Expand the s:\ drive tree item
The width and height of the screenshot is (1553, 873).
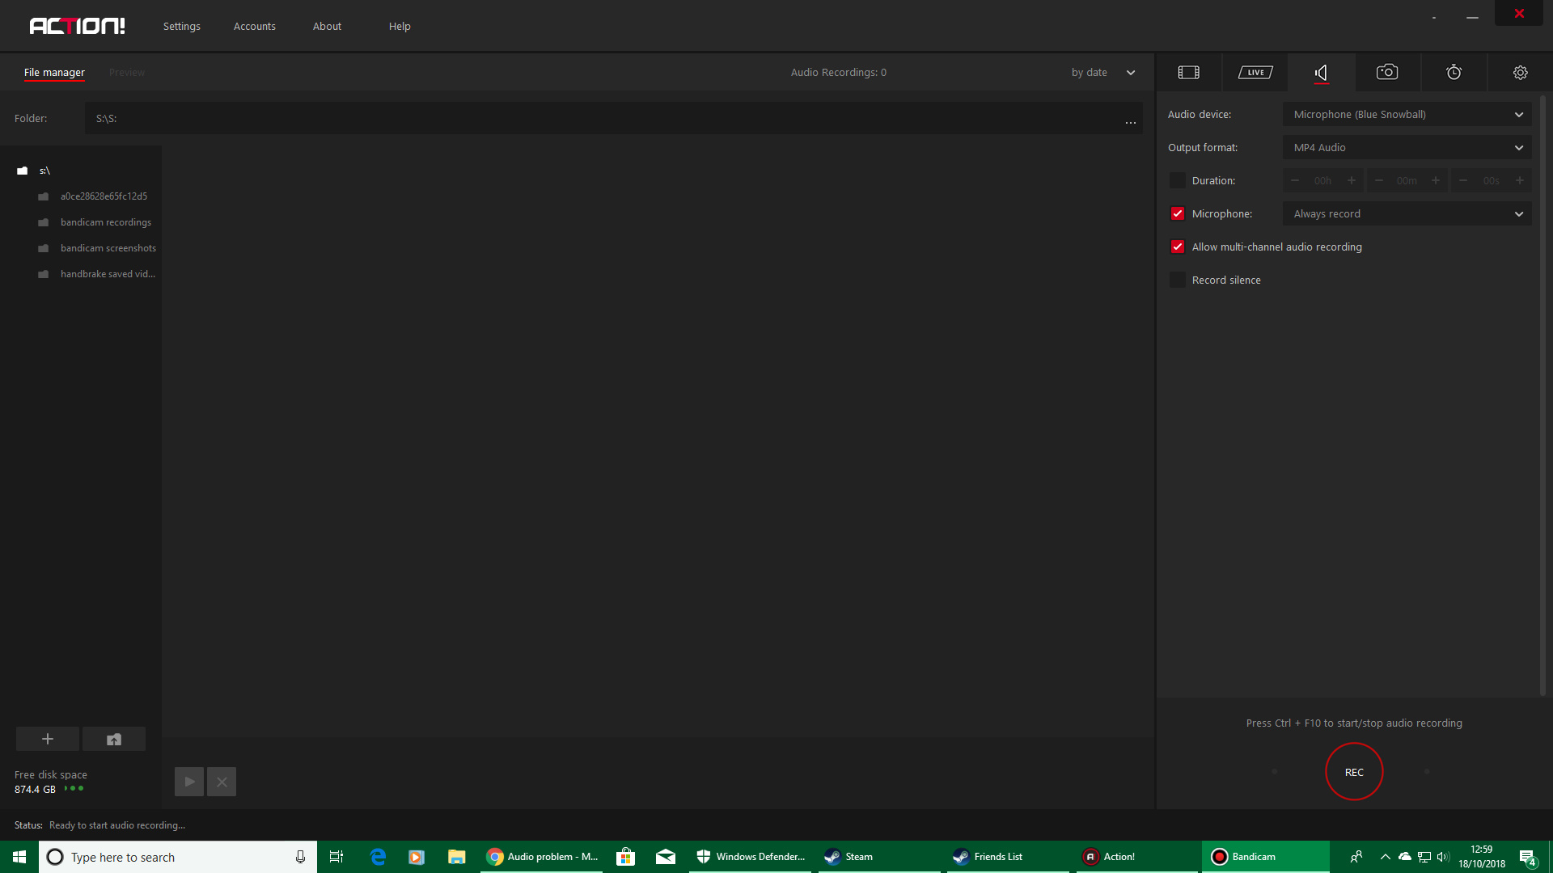[43, 171]
